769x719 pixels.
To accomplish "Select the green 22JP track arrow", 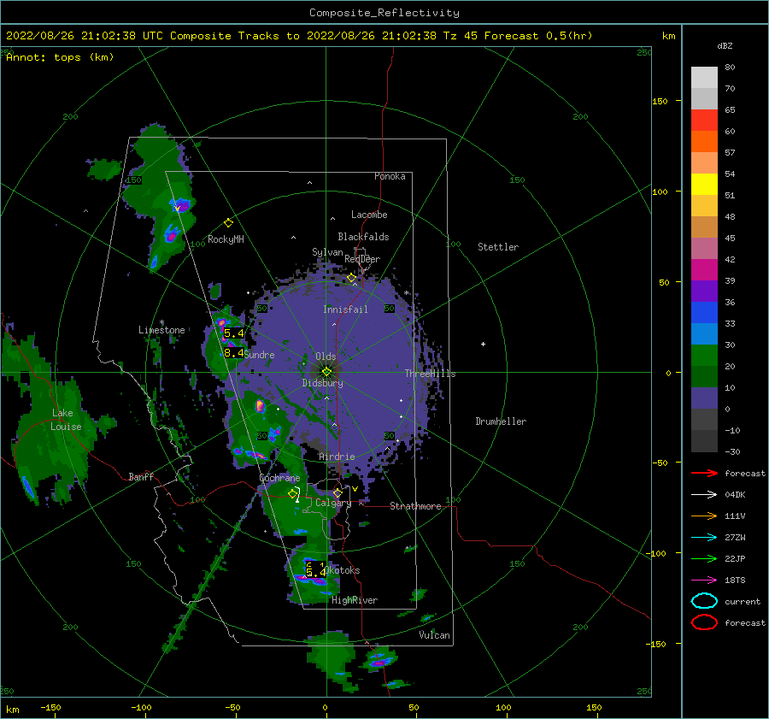I will 704,558.
